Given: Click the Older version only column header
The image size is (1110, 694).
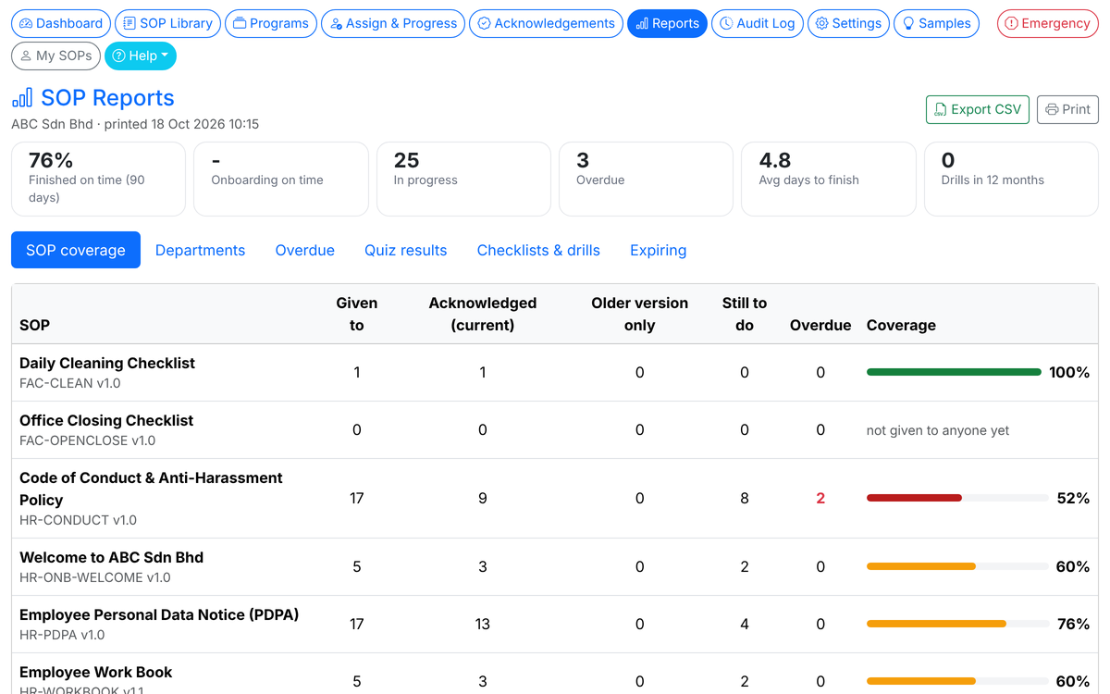Looking at the screenshot, I should click(640, 314).
